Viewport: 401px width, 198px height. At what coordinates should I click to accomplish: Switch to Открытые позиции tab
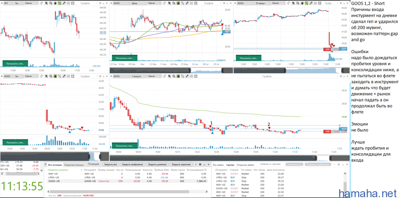[x=74, y=164]
